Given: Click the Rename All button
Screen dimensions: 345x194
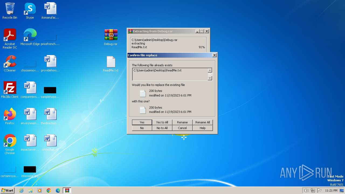Looking at the screenshot, I should pos(202,122).
